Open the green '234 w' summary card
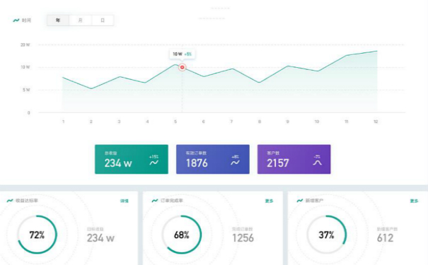Image resolution: width=428 pixels, height=265 pixels. 132,159
